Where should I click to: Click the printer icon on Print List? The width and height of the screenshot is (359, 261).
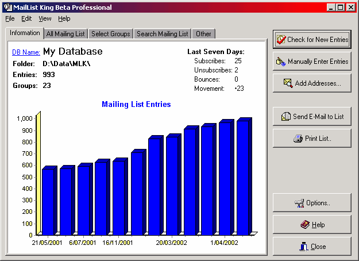[x=298, y=139]
